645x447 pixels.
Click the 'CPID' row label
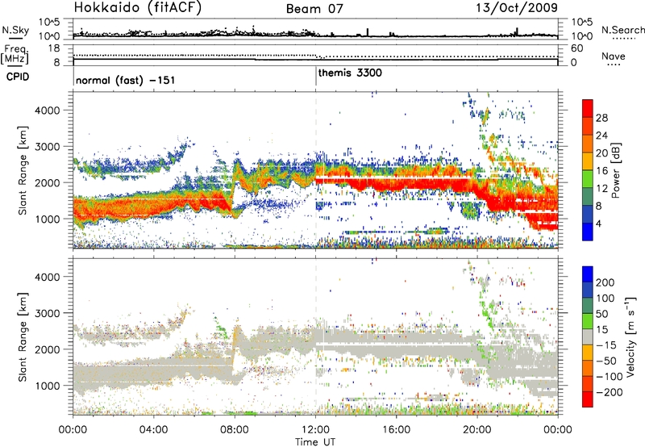click(18, 77)
